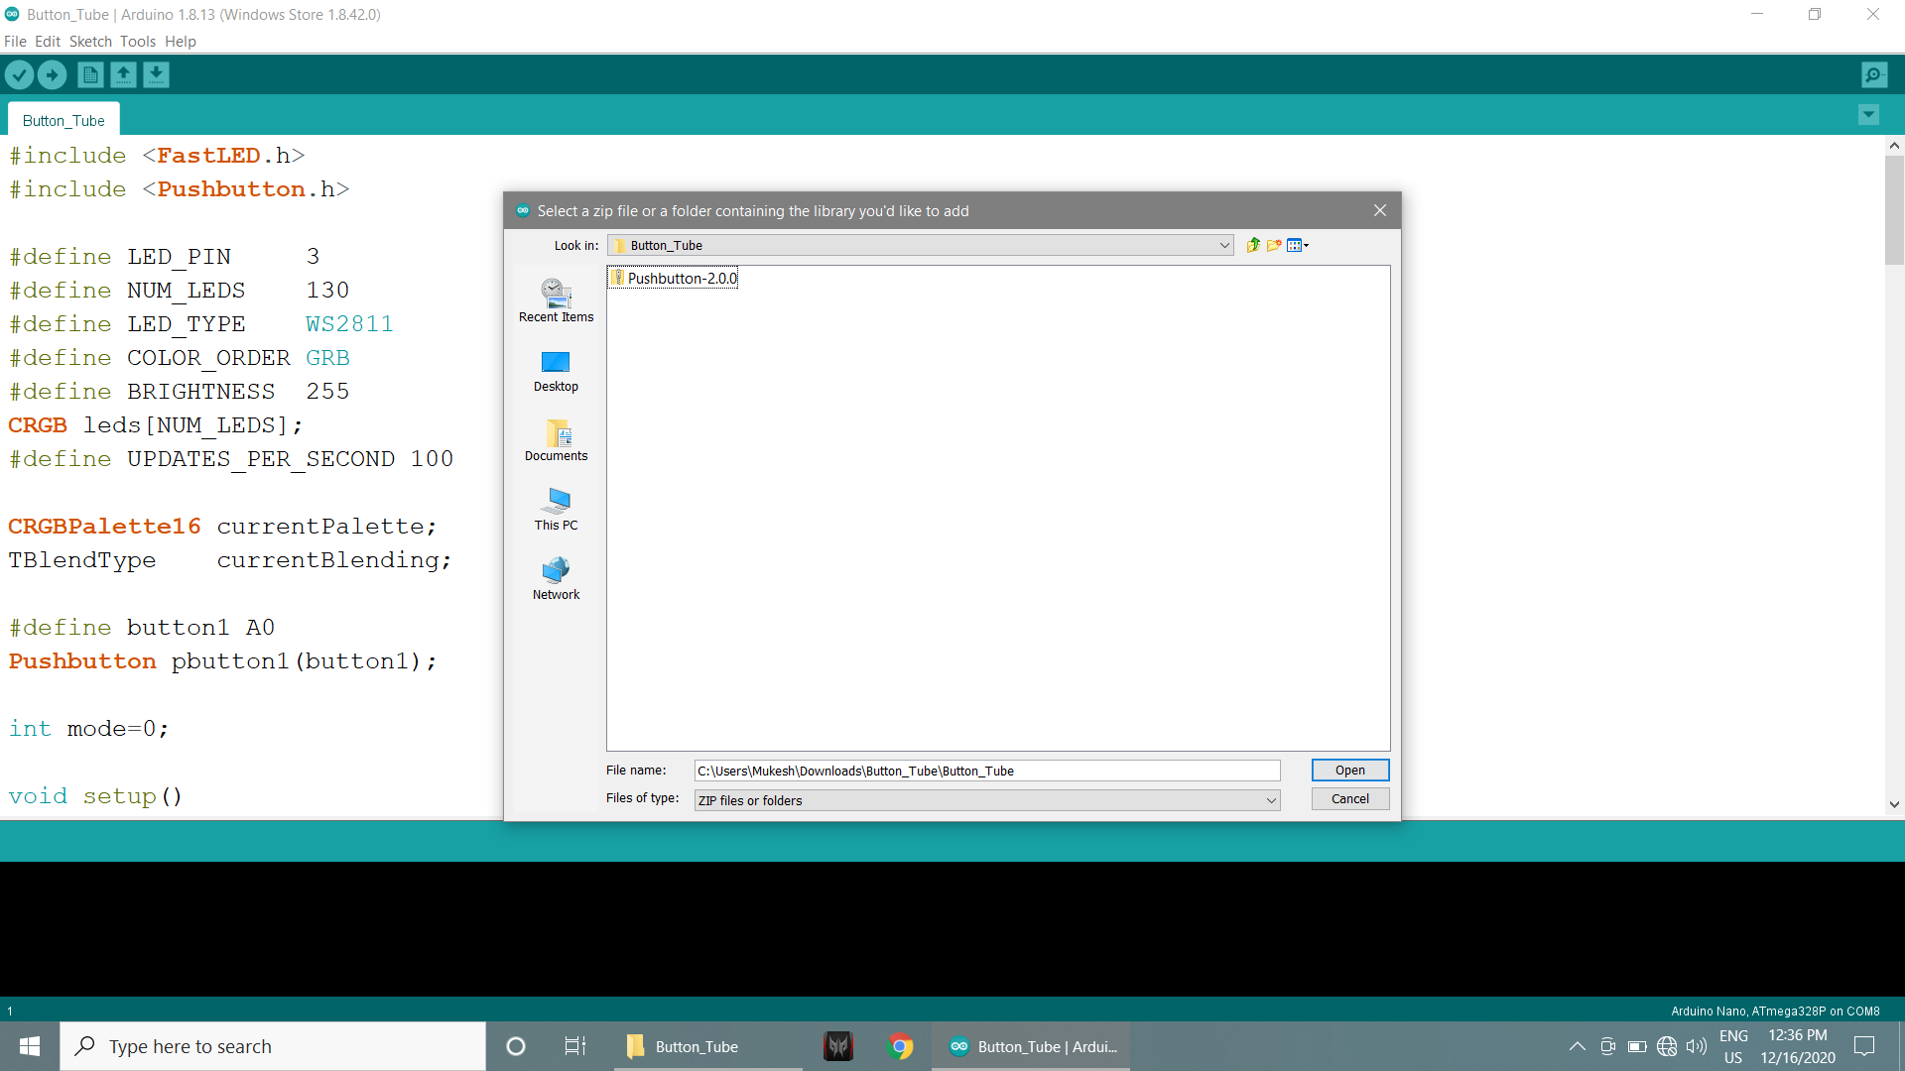Viewport: 1905px width, 1071px height.
Task: Click the Verify sketch checkmark icon
Action: 20,75
